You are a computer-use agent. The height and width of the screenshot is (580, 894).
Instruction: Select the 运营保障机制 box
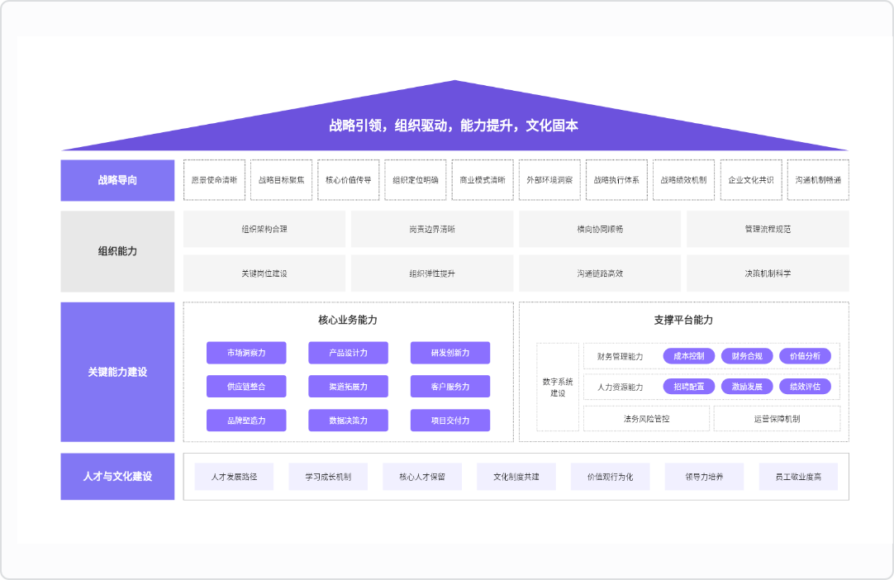[x=777, y=419]
